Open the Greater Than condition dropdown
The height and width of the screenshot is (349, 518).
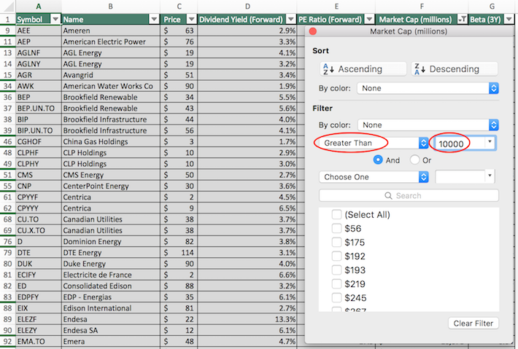click(x=373, y=143)
